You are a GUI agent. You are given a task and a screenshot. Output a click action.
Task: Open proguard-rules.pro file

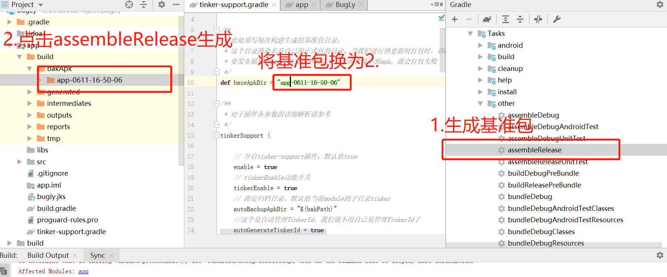coord(67,220)
